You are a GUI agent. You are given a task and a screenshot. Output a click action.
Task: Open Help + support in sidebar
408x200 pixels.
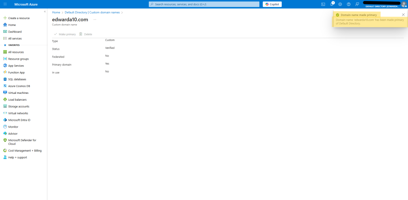point(18,157)
